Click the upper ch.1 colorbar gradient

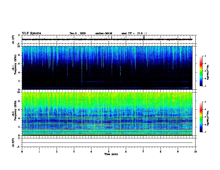pyautogui.click(x=201, y=71)
